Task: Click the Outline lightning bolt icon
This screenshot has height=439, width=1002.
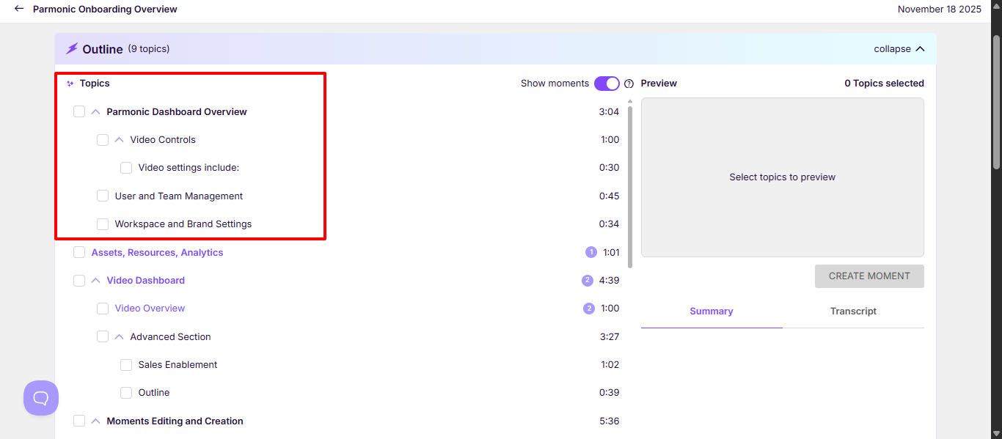Action: [72, 49]
